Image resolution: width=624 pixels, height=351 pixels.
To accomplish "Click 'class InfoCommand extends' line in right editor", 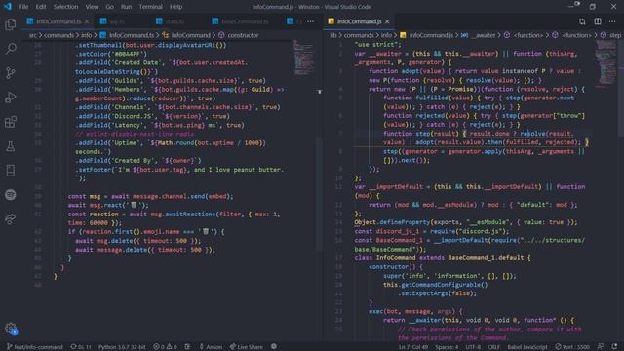I will tap(443, 257).
